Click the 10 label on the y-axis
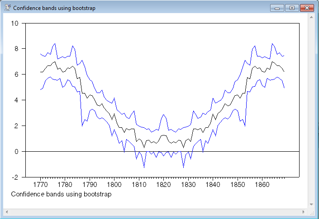319x219 pixels. click(14, 23)
